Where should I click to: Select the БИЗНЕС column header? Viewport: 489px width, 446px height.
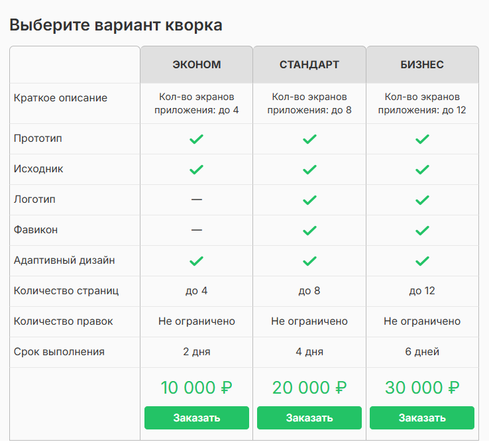[x=422, y=65]
